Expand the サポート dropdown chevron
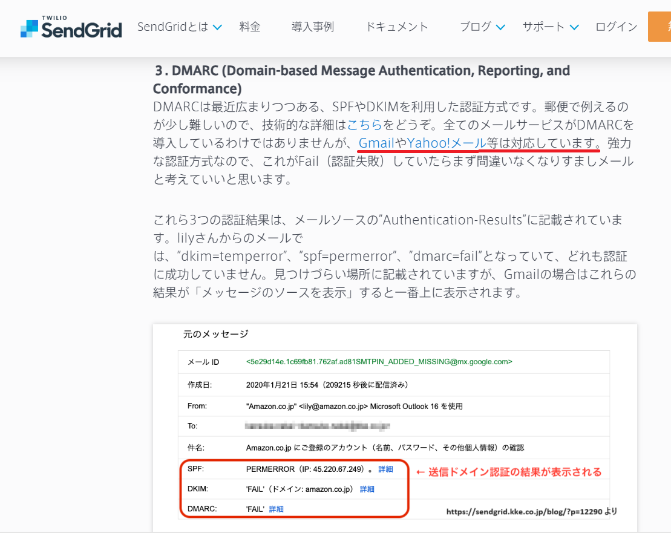 click(x=574, y=27)
